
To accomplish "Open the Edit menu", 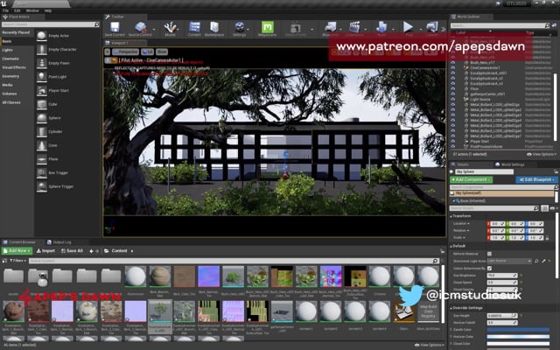I will tap(17, 10).
